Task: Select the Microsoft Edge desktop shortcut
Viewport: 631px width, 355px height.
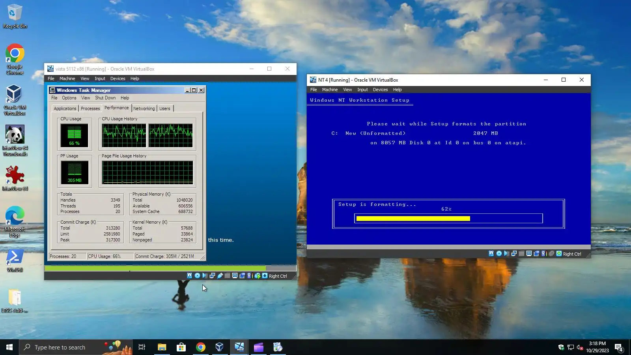Action: pos(15,222)
